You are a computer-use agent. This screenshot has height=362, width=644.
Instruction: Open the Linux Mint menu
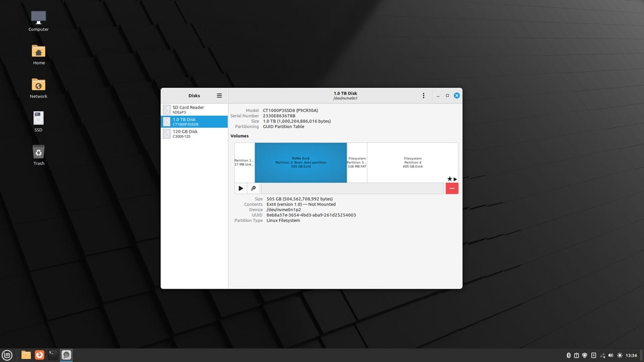tap(7, 354)
